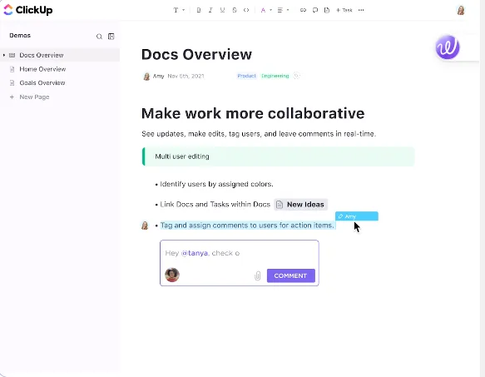Click 'Identify users by assigned colors.' bullet
485x377 pixels.
pyautogui.click(x=216, y=184)
